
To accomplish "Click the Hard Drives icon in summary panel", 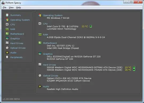I will [40, 65].
